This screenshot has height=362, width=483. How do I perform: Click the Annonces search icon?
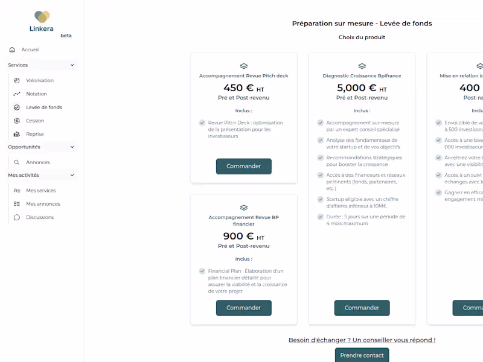coord(17,162)
